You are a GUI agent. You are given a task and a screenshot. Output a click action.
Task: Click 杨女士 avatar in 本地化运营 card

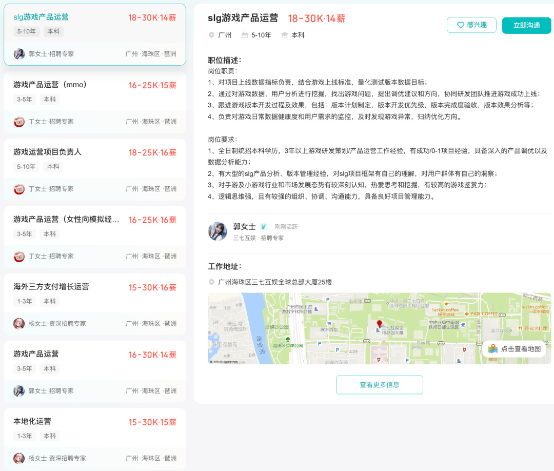(19, 458)
